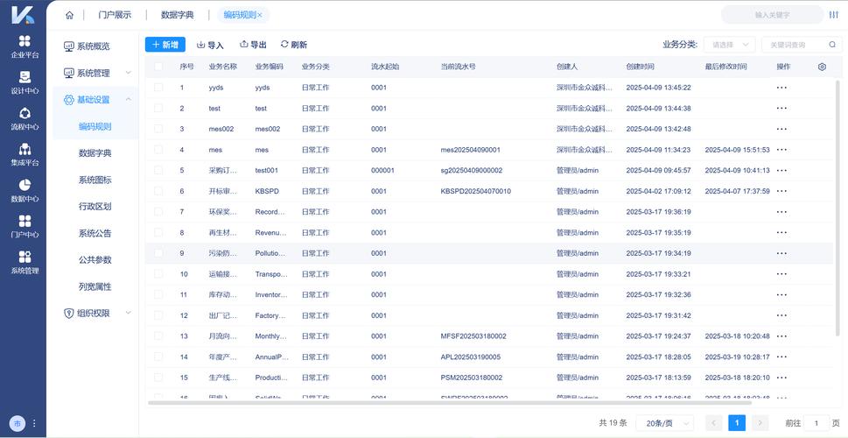The image size is (848, 438).
Task: Check the box for row 3 mes002
Action: (x=158, y=129)
